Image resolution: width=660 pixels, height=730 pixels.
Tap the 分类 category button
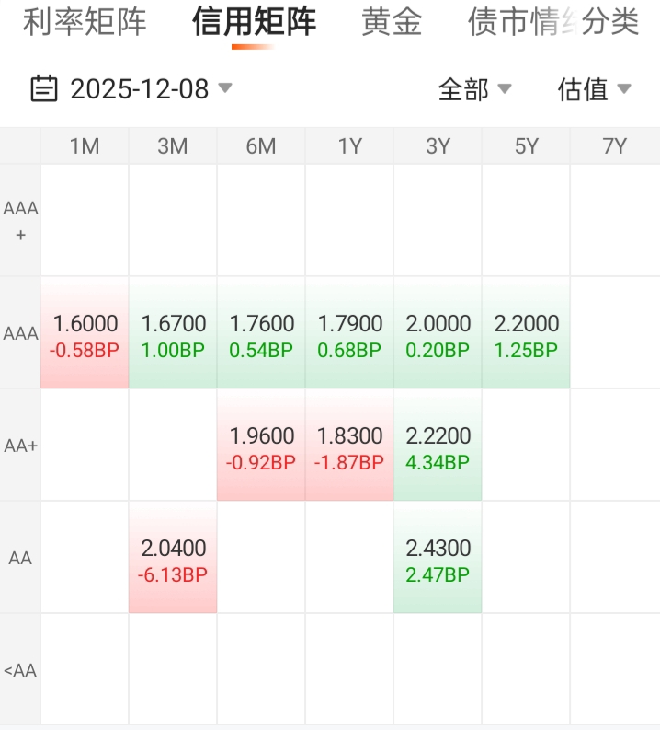click(x=610, y=23)
